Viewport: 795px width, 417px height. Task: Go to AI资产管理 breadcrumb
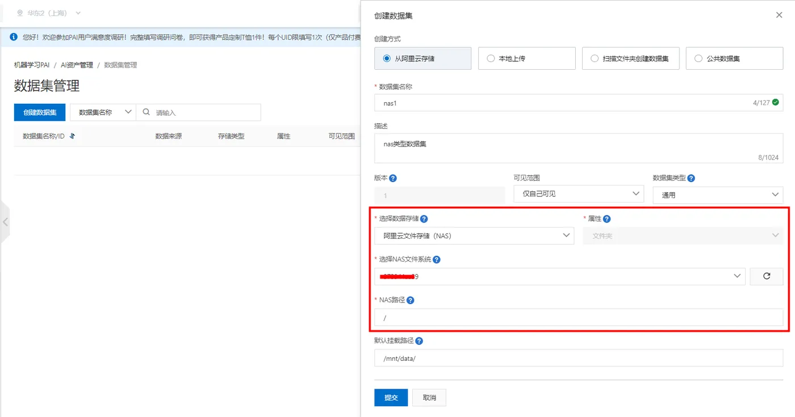(77, 65)
